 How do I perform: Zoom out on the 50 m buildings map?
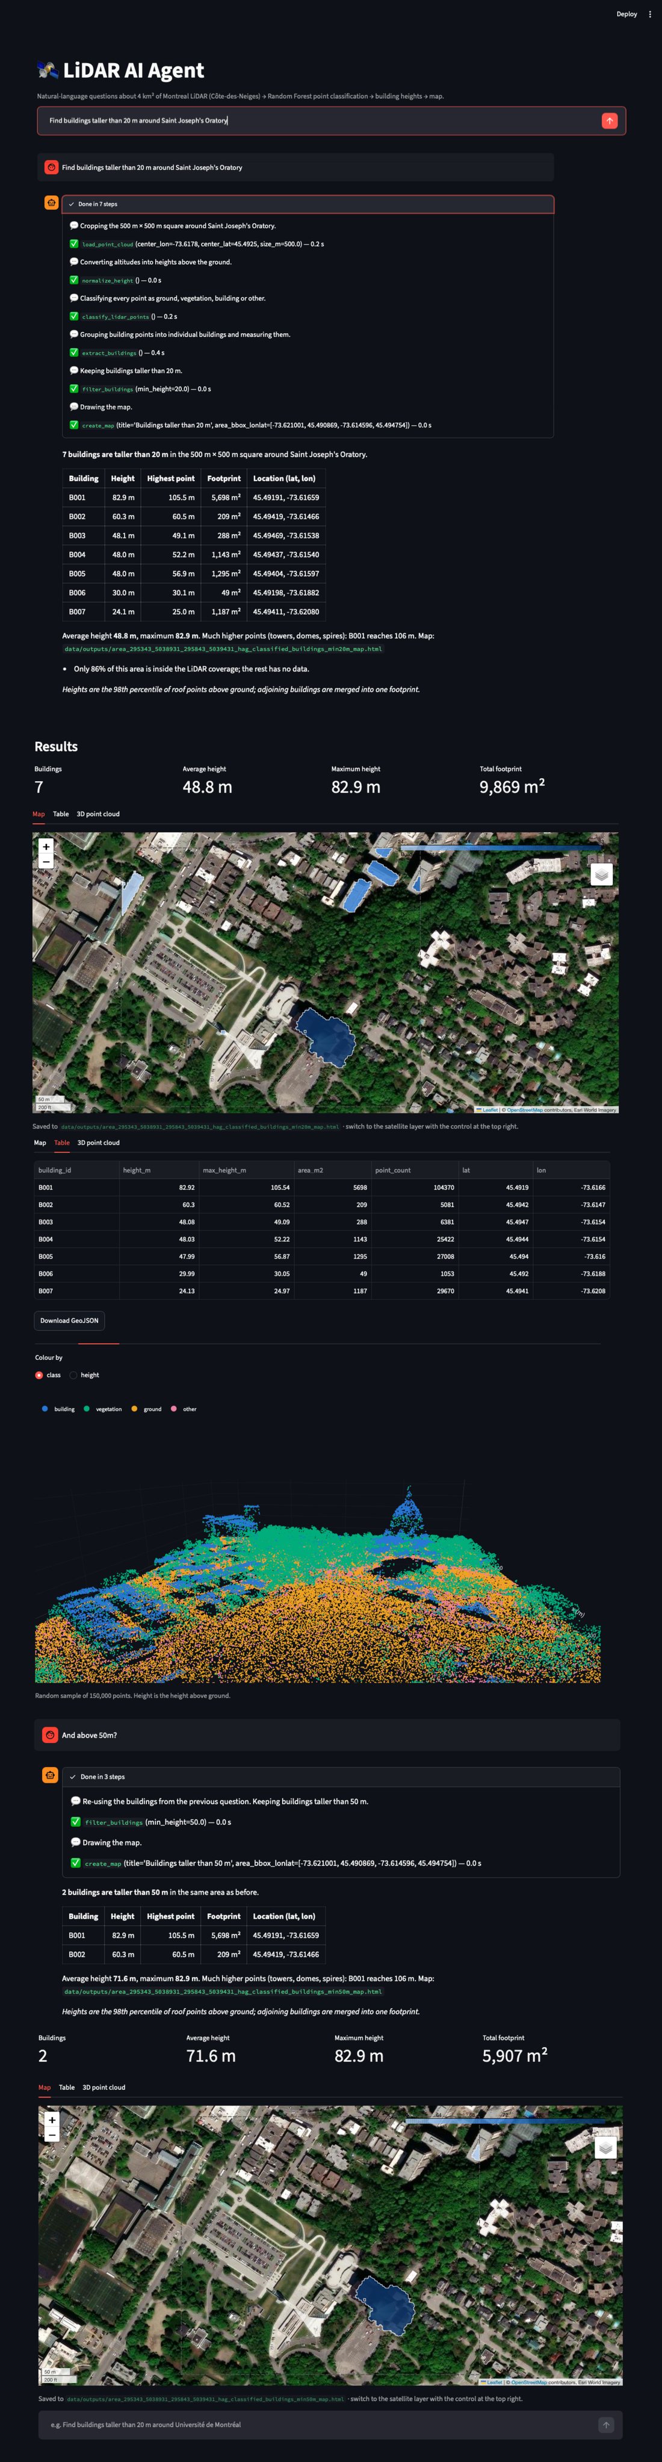pos(52,2134)
